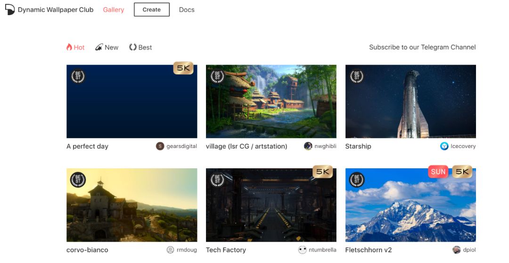Image resolution: width=509 pixels, height=263 pixels.
Task: Click the Hot flame icon
Action: pyautogui.click(x=69, y=48)
